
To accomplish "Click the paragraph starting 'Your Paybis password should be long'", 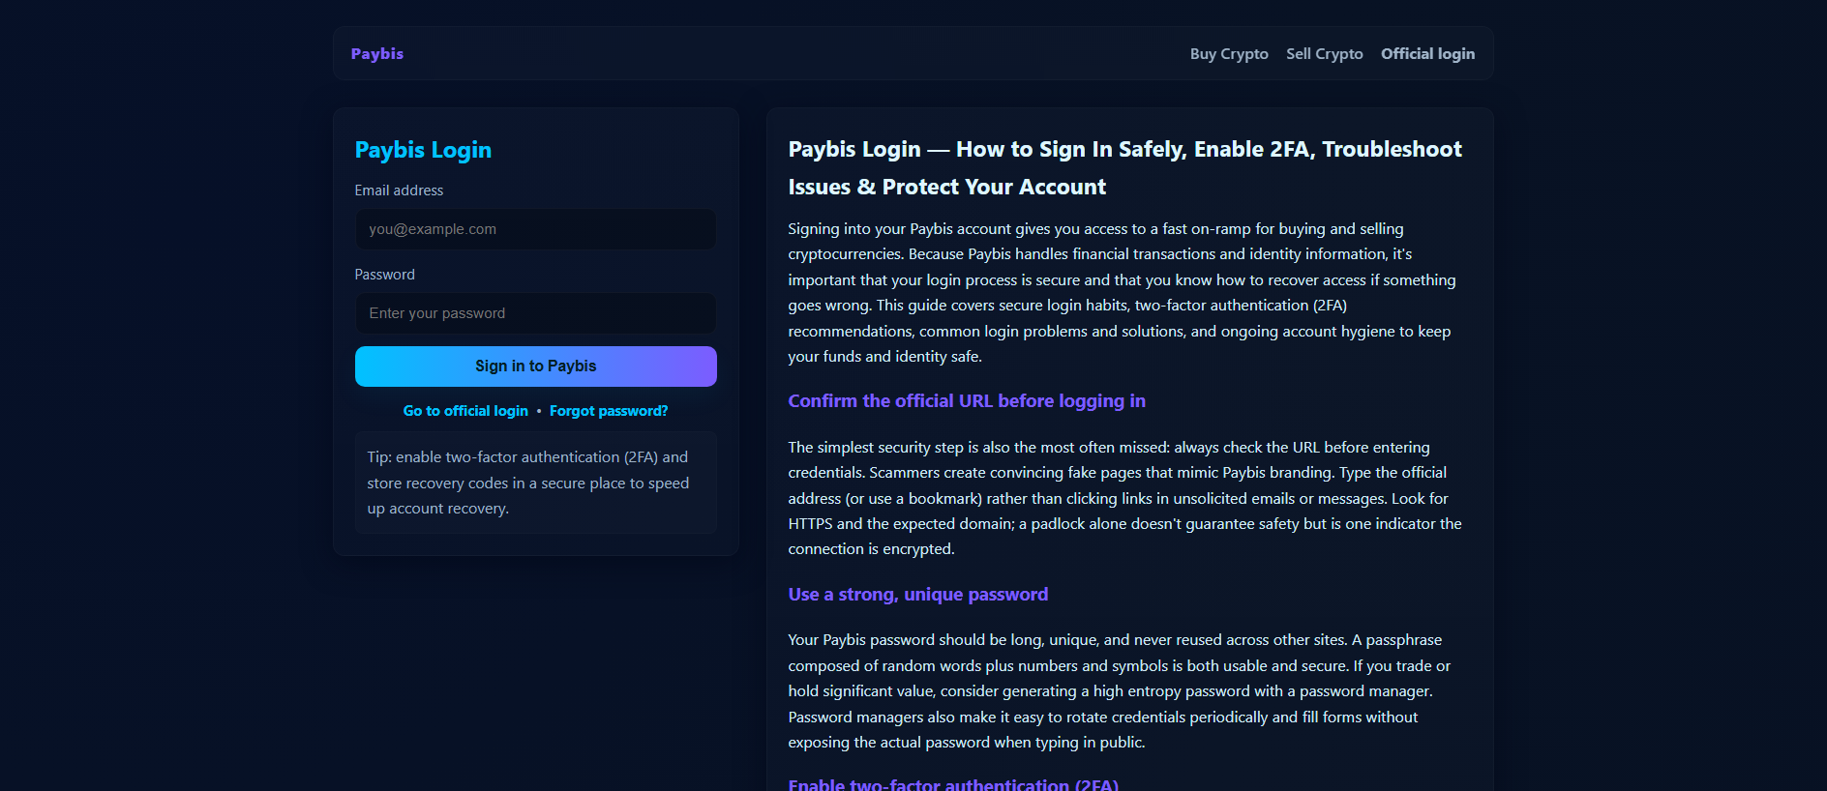I will (x=1120, y=691).
